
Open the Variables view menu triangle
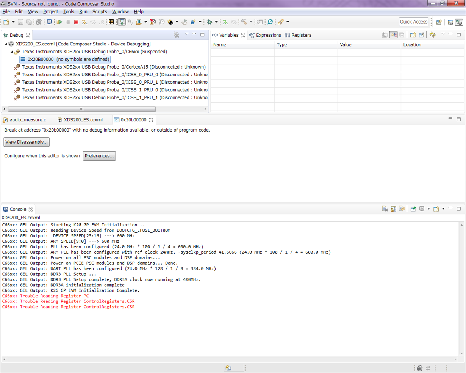(443, 34)
